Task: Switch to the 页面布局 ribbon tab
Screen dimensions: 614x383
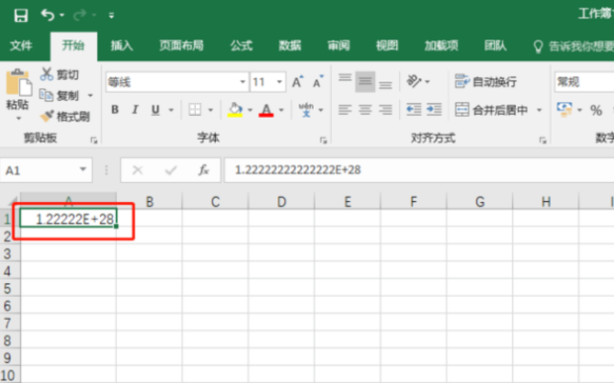Action: 181,46
